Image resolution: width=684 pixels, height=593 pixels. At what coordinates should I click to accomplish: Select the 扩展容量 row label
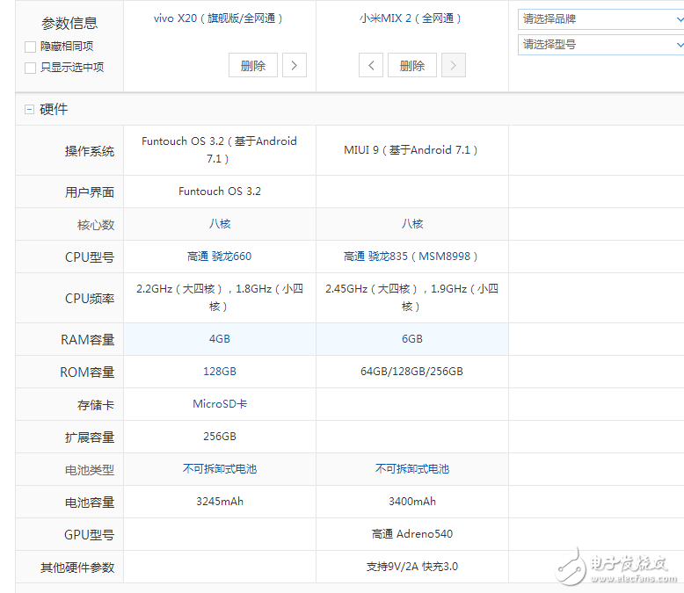[90, 438]
